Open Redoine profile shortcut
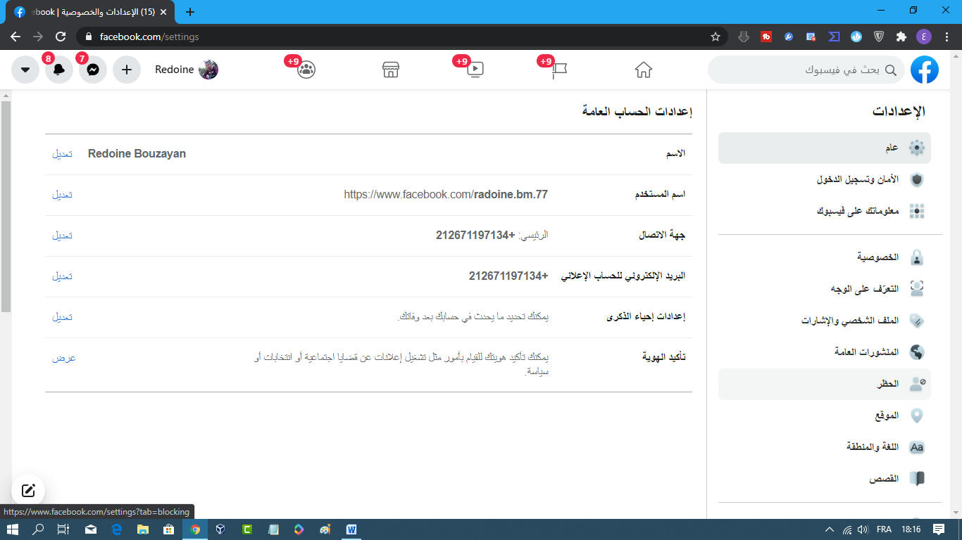 (186, 70)
